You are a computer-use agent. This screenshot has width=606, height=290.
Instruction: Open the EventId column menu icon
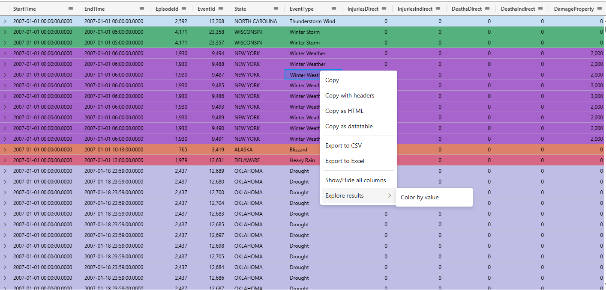[220, 9]
